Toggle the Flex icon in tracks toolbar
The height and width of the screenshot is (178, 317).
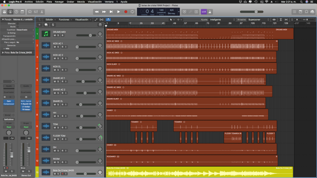(102, 20)
